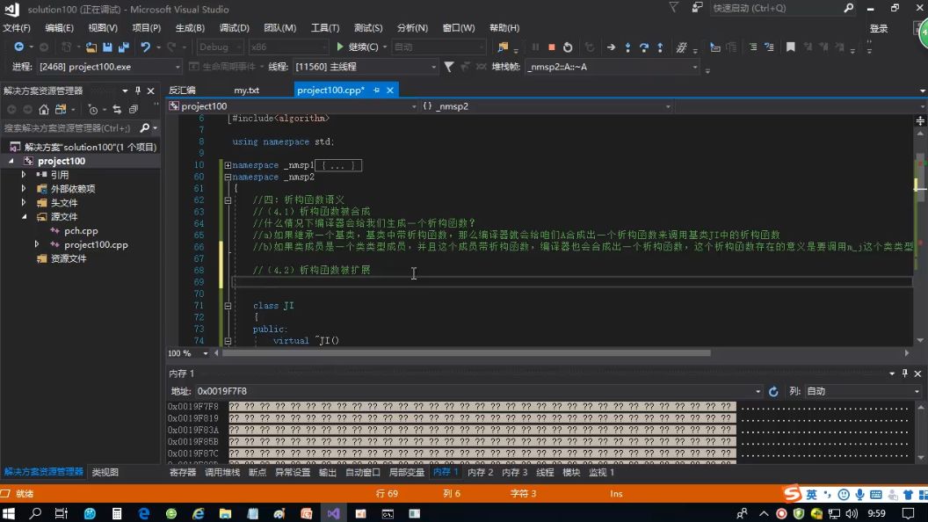
Task: Switch to the 类视图 tab
Action: click(x=105, y=472)
